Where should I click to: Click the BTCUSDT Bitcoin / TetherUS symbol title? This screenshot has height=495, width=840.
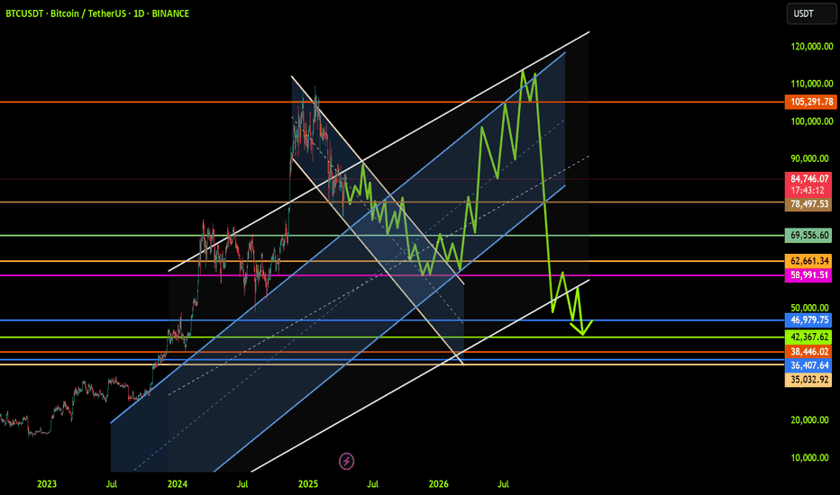click(97, 13)
